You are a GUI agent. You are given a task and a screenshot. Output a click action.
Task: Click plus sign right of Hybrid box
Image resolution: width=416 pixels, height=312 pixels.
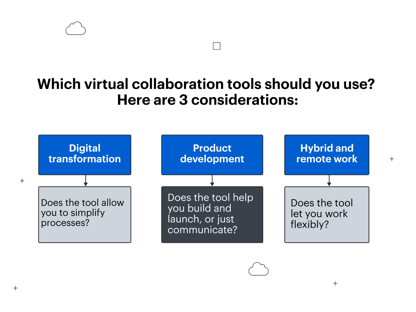click(392, 159)
